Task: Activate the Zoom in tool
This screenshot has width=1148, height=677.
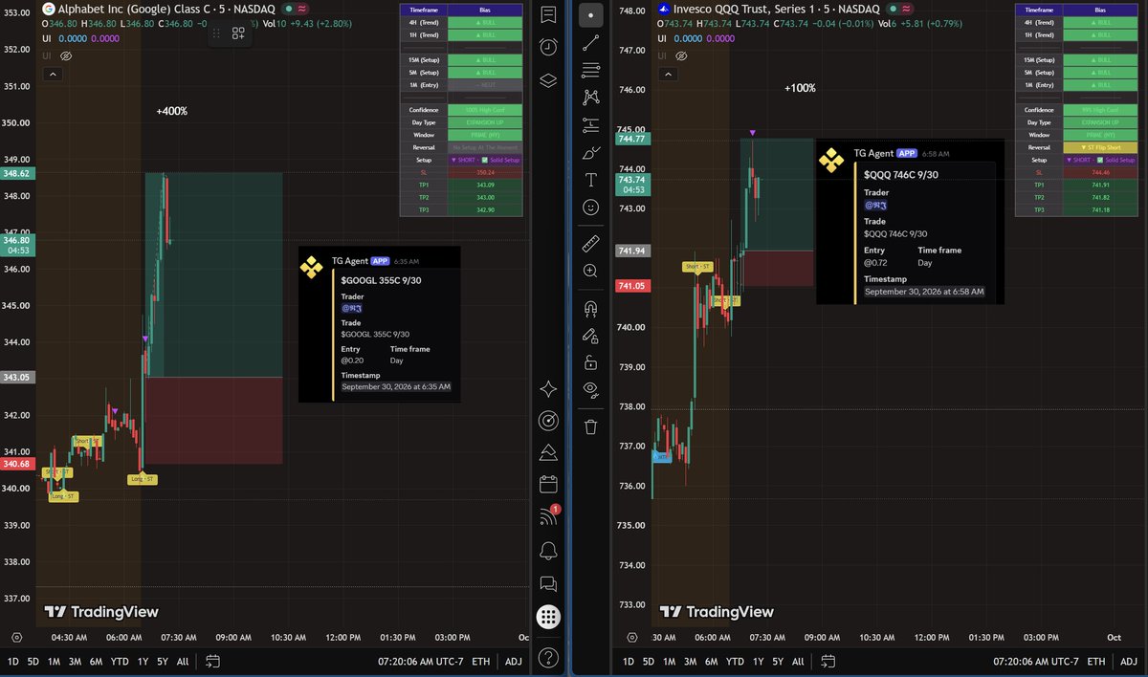Action: click(590, 271)
